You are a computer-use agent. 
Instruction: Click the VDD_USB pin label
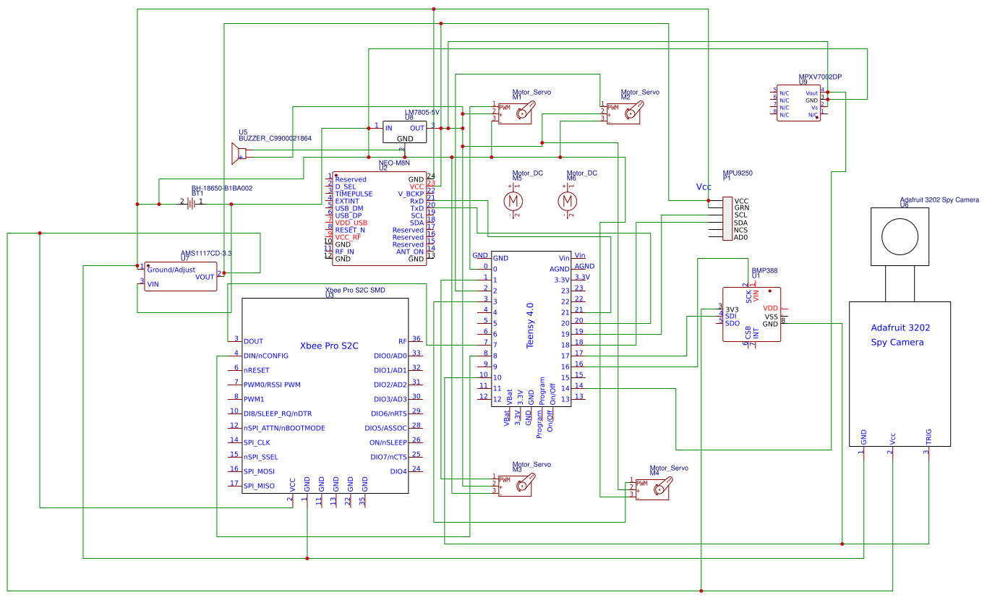[351, 223]
